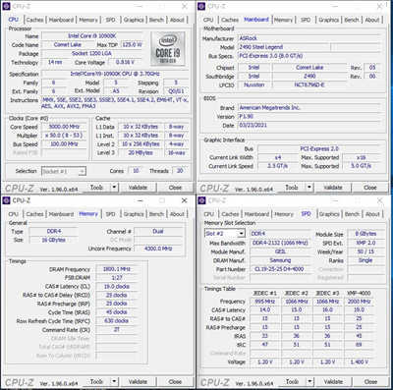The width and height of the screenshot is (393, 390).
Task: Click the Tools button in the CPU window
Action: tap(96, 188)
